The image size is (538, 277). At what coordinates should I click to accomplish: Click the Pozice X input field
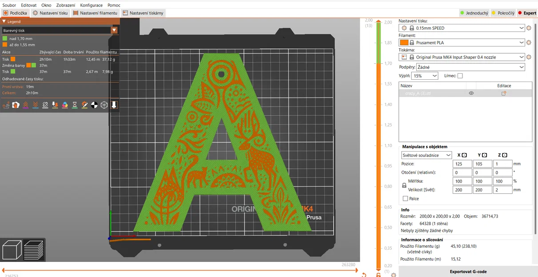coord(462,164)
